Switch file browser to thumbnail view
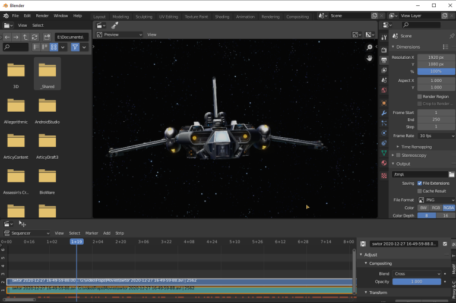456x303 pixels. (54, 47)
